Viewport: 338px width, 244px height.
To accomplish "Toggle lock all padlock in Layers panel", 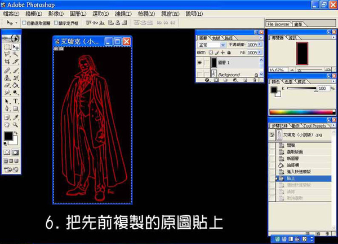I will point(229,53).
